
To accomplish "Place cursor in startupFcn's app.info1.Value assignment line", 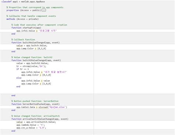I will click(37, 31).
